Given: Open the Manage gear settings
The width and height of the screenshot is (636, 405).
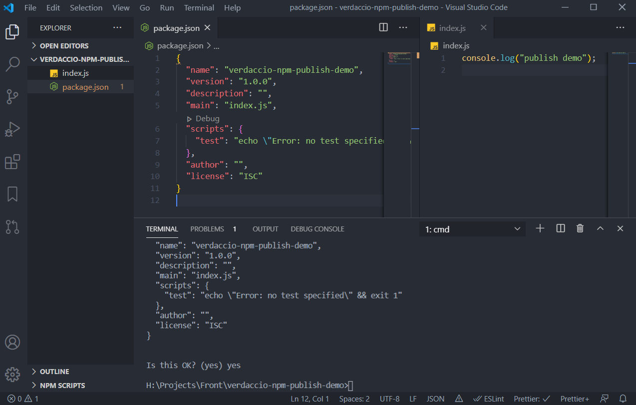Looking at the screenshot, I should (x=12, y=374).
